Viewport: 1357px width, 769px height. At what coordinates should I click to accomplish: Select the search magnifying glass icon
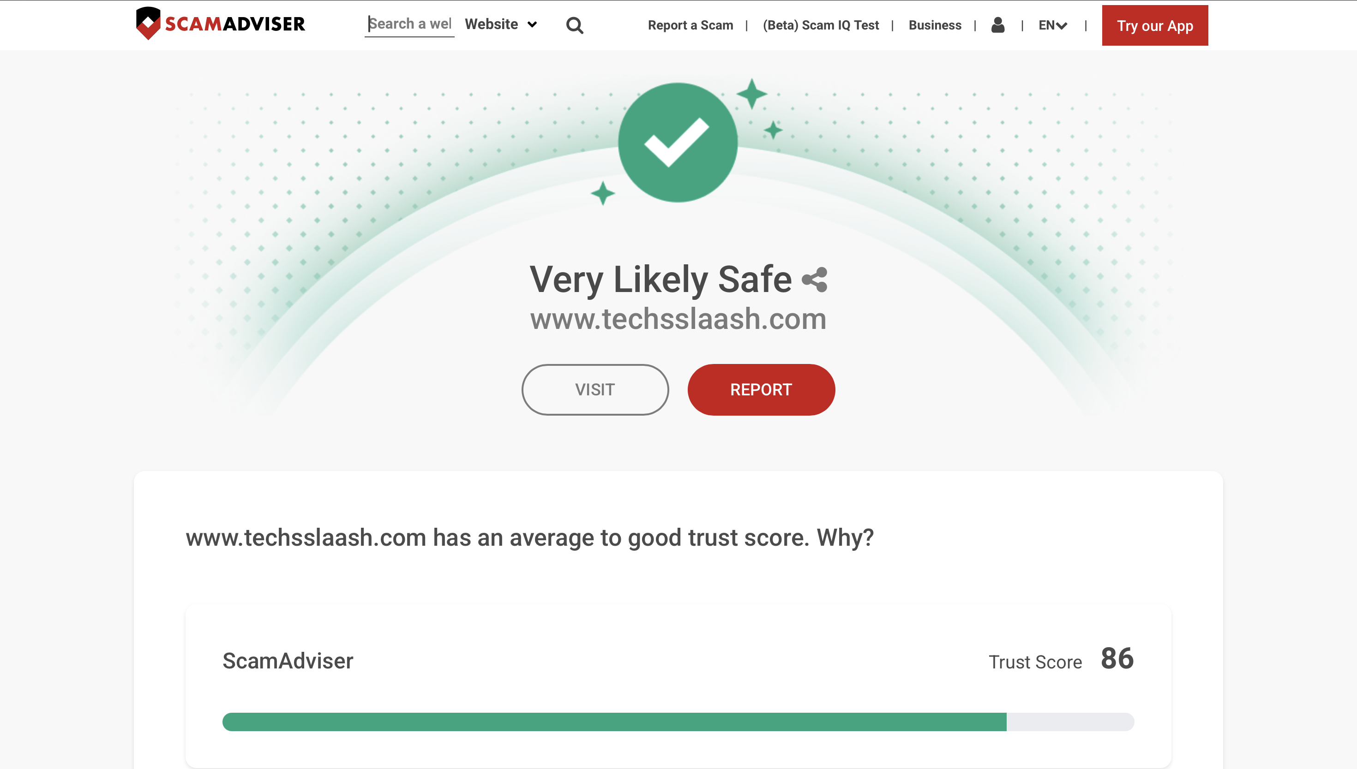(574, 25)
